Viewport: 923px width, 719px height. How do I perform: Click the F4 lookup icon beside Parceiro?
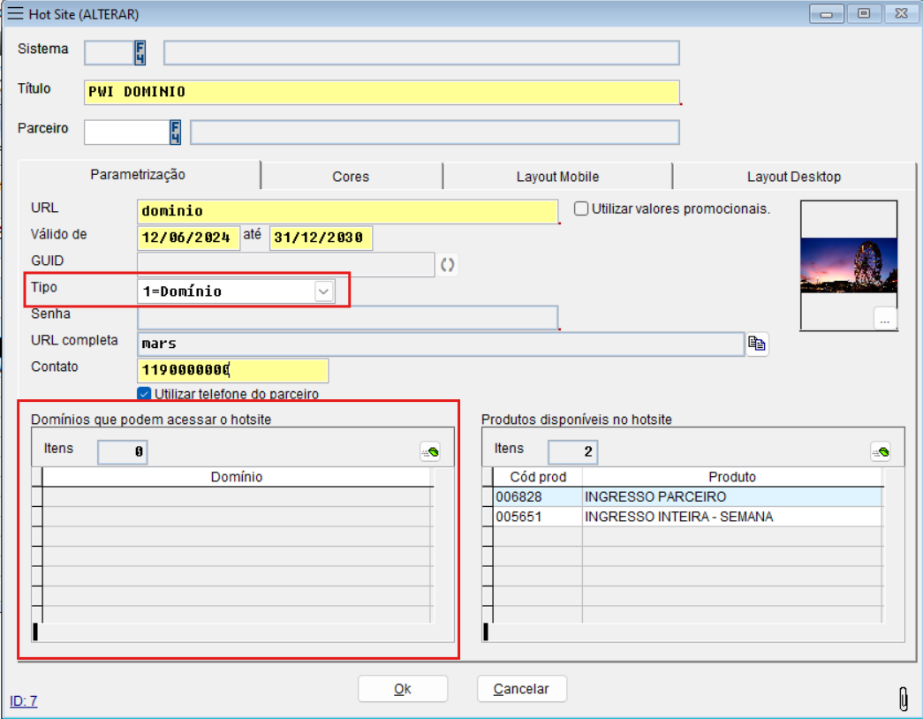point(176,132)
